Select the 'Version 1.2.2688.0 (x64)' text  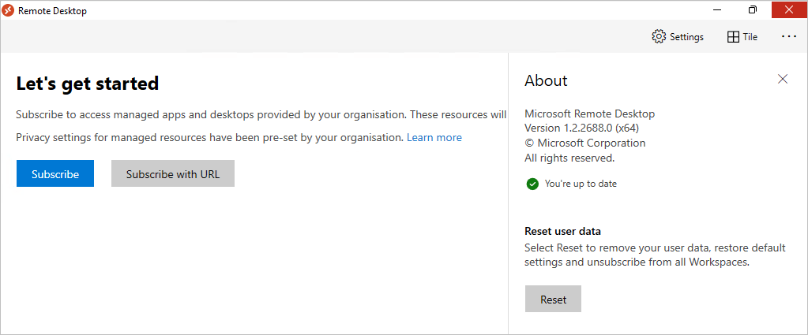tap(582, 128)
